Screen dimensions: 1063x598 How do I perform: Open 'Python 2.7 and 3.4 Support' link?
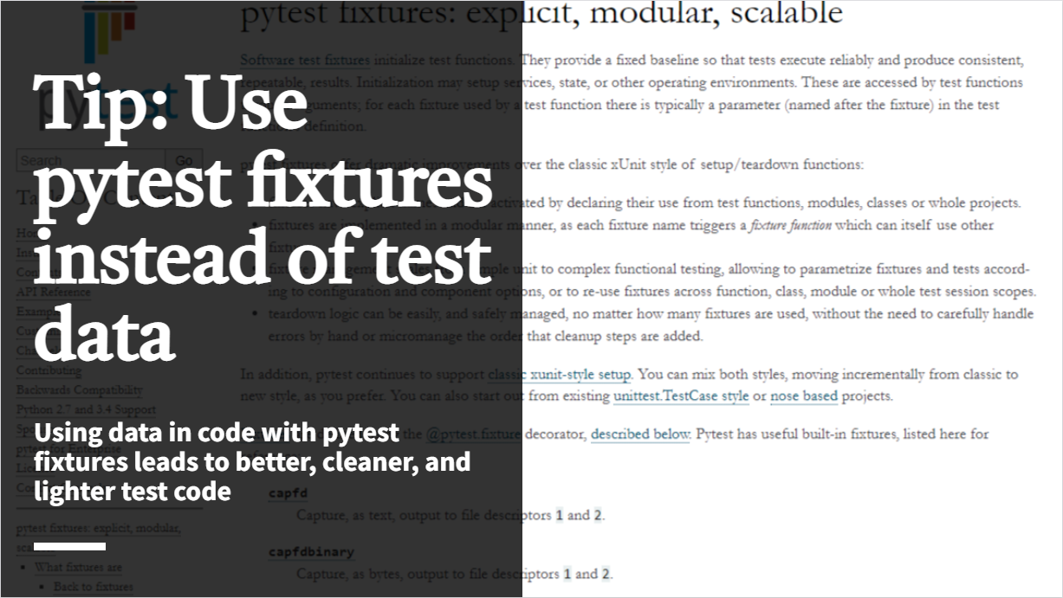tap(87, 409)
